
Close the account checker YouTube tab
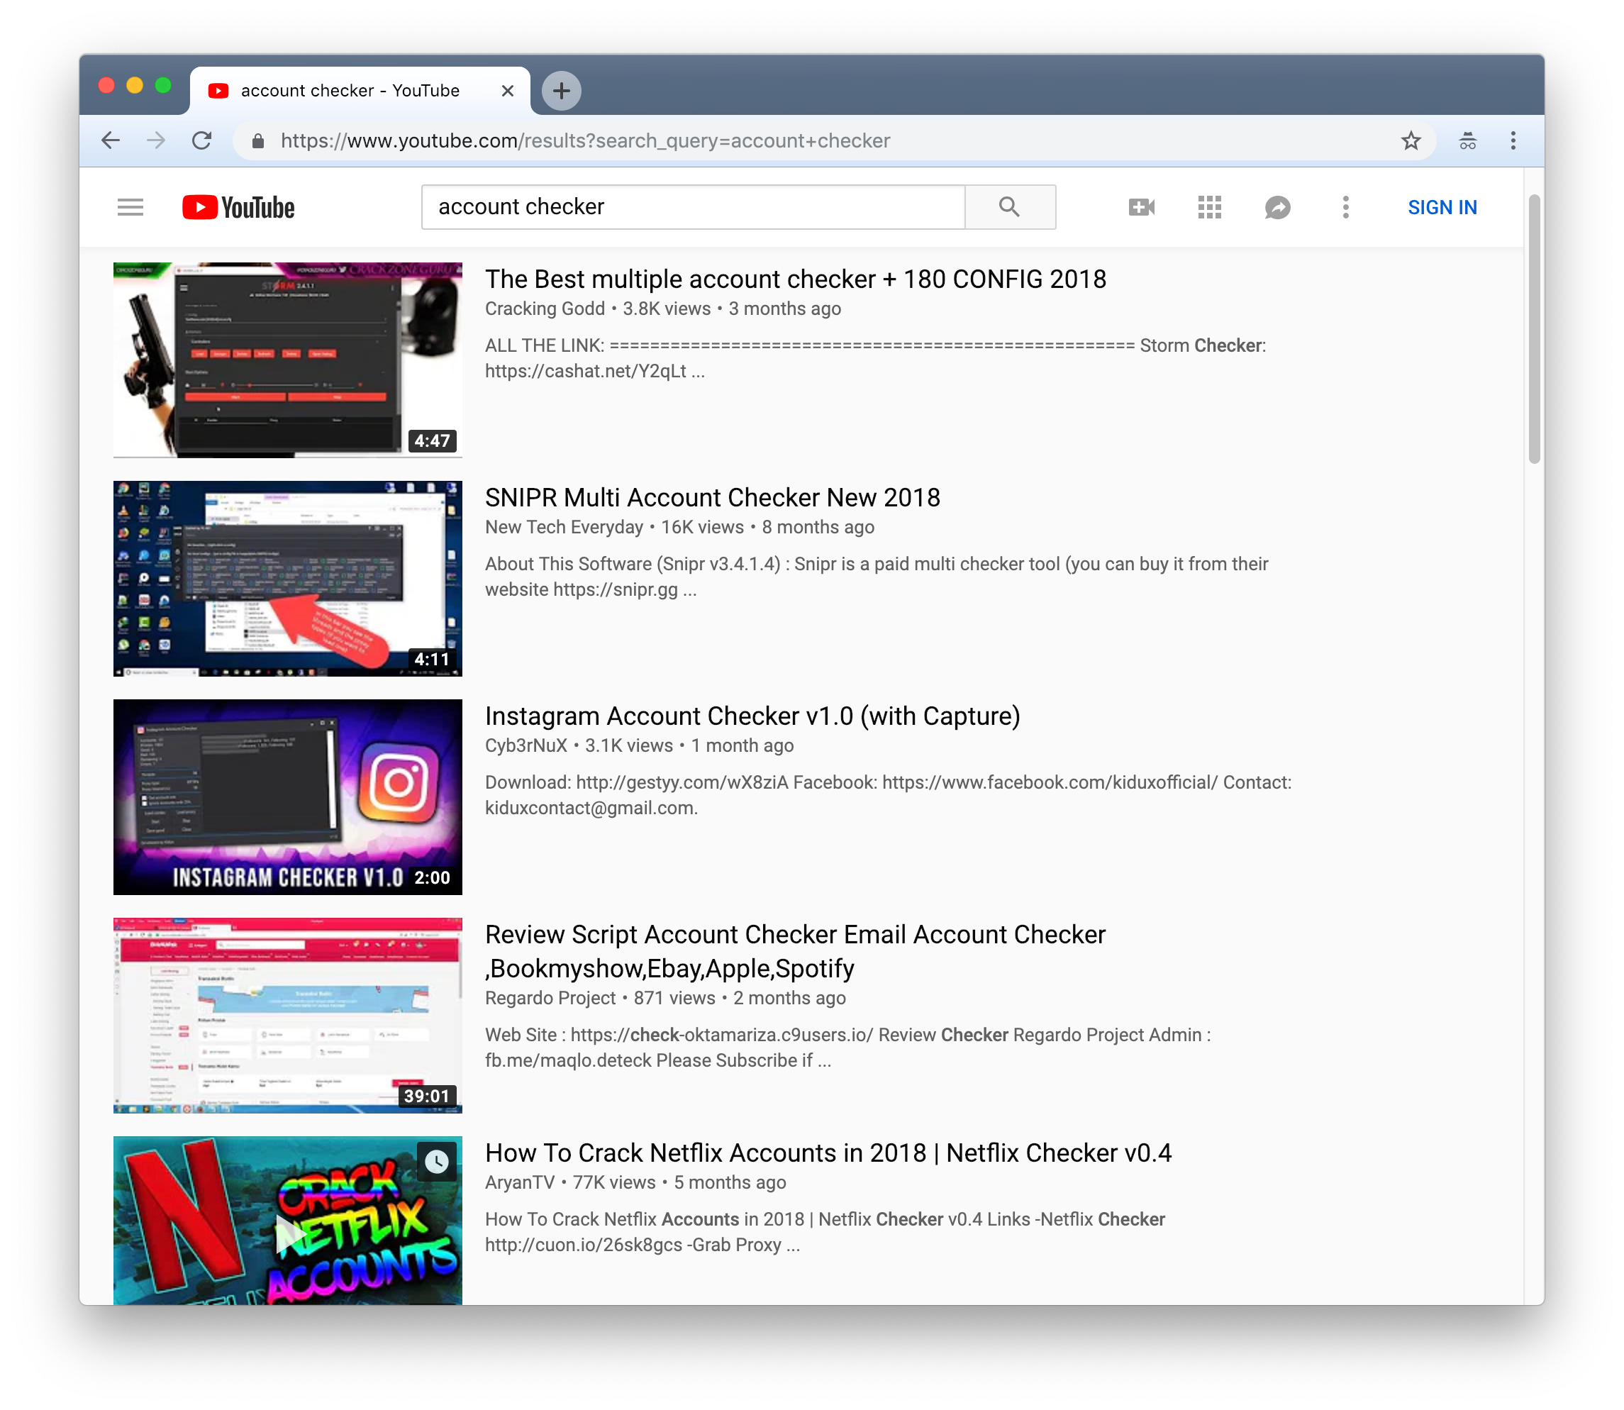pos(508,91)
